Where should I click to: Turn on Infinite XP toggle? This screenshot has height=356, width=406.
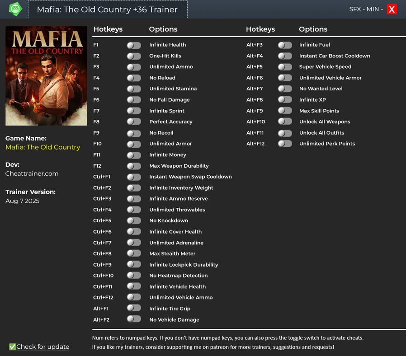285,99
